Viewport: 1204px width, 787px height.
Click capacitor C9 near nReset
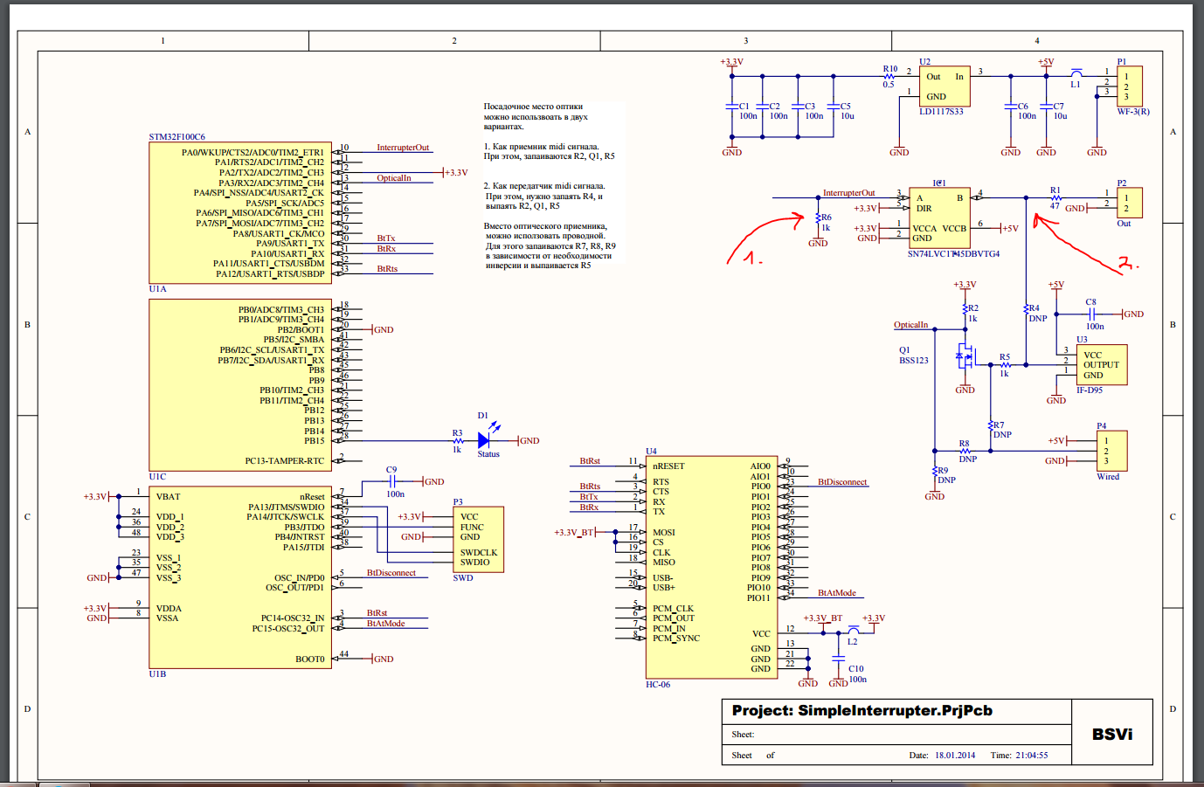[x=392, y=481]
